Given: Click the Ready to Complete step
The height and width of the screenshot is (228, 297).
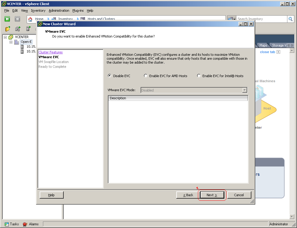Looking at the screenshot, I should coord(52,67).
